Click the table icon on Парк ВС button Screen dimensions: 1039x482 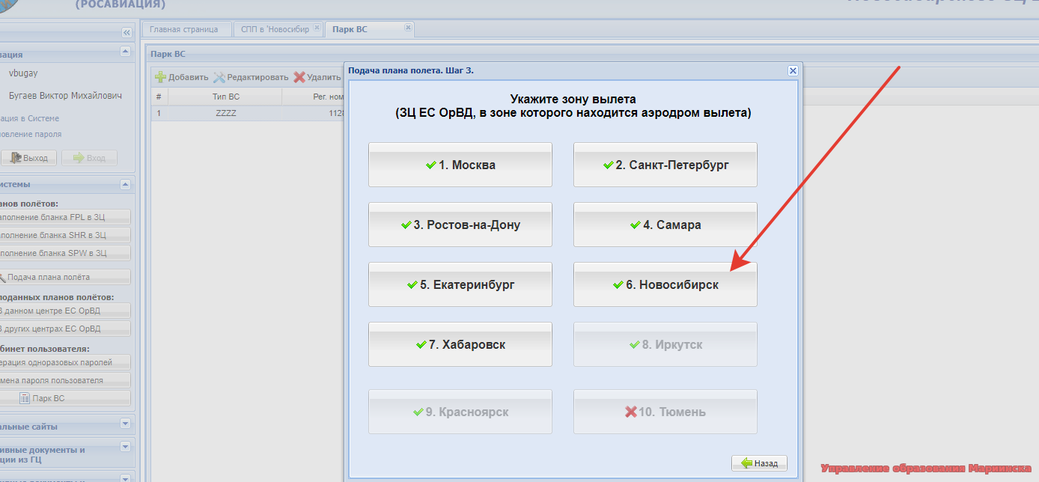click(25, 398)
